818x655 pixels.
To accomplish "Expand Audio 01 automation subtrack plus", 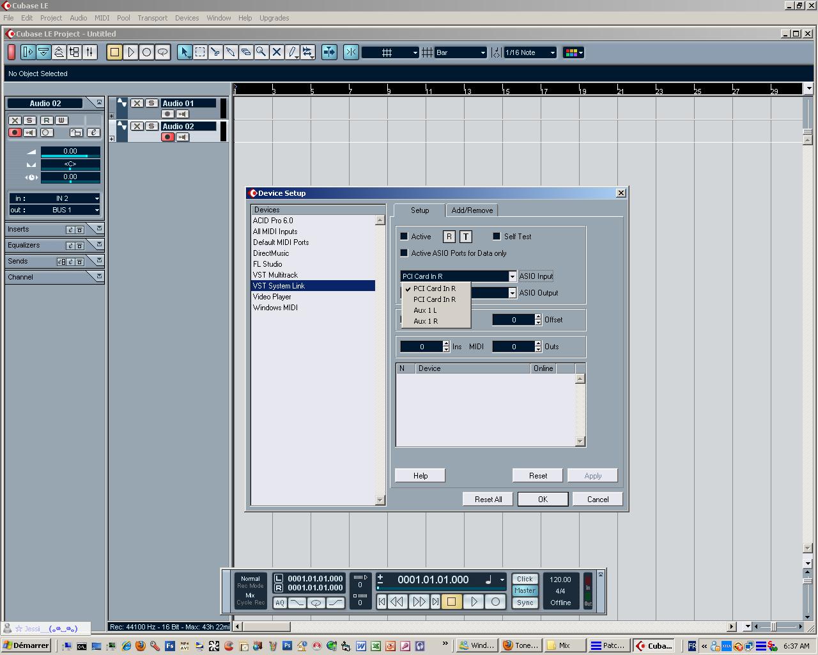I will tap(112, 116).
